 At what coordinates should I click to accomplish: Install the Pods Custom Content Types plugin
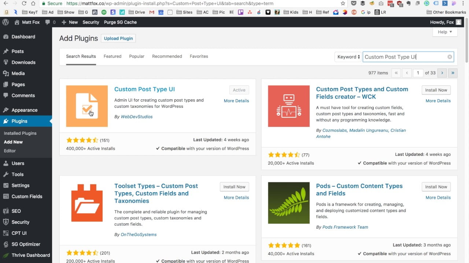coord(436,187)
